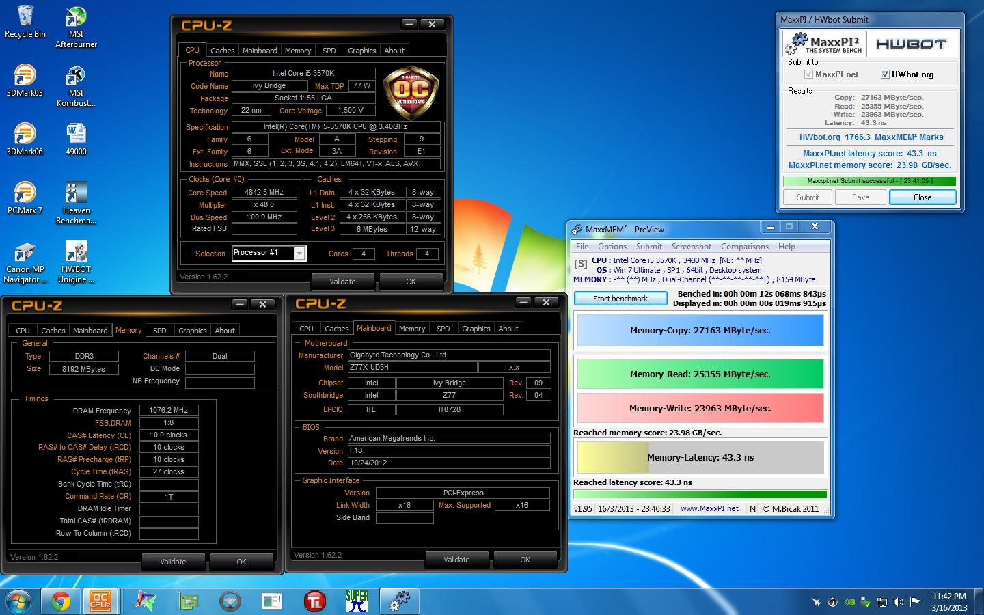Click the Memory-Copy 27163 MByte/sec bar
Viewport: 984px width, 615px height.
[700, 331]
